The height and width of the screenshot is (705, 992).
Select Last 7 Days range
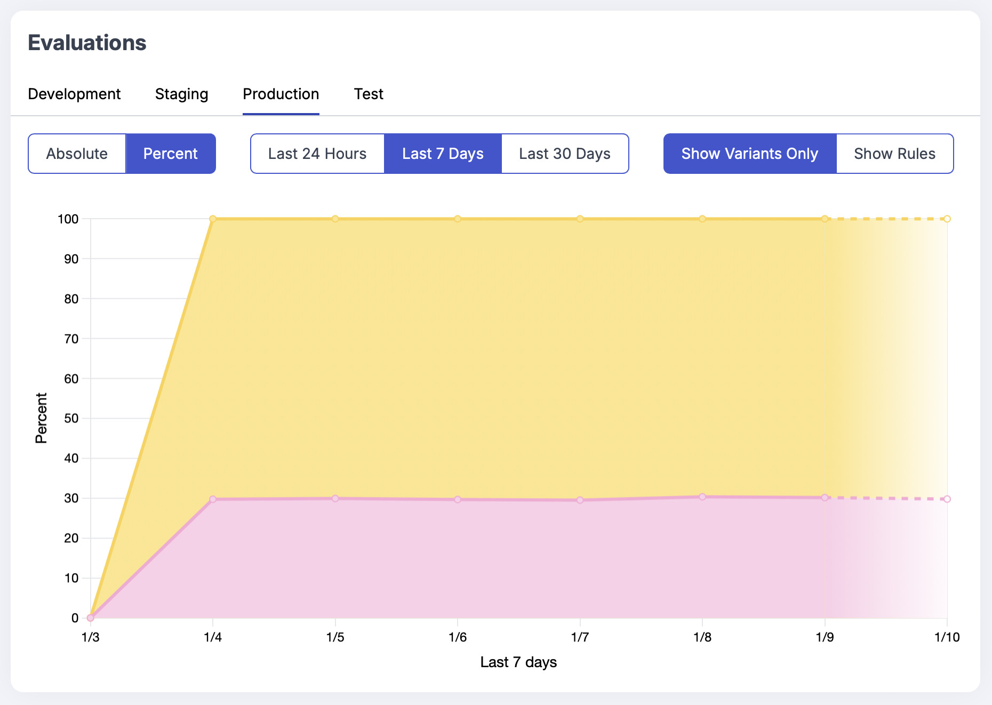[443, 154]
